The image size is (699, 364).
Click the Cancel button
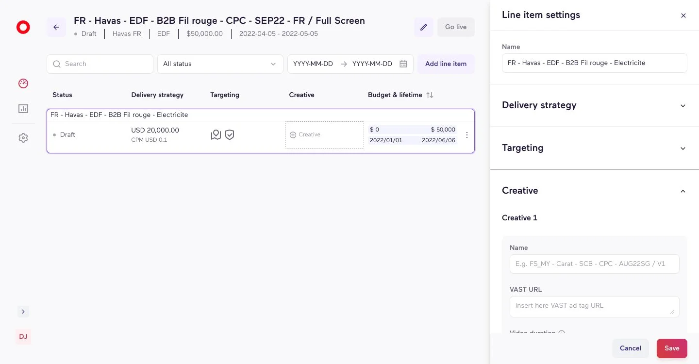pos(631,348)
